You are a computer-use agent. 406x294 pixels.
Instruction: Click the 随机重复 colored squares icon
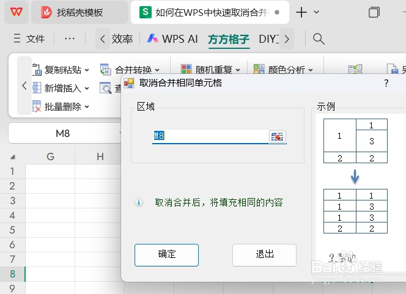point(186,69)
